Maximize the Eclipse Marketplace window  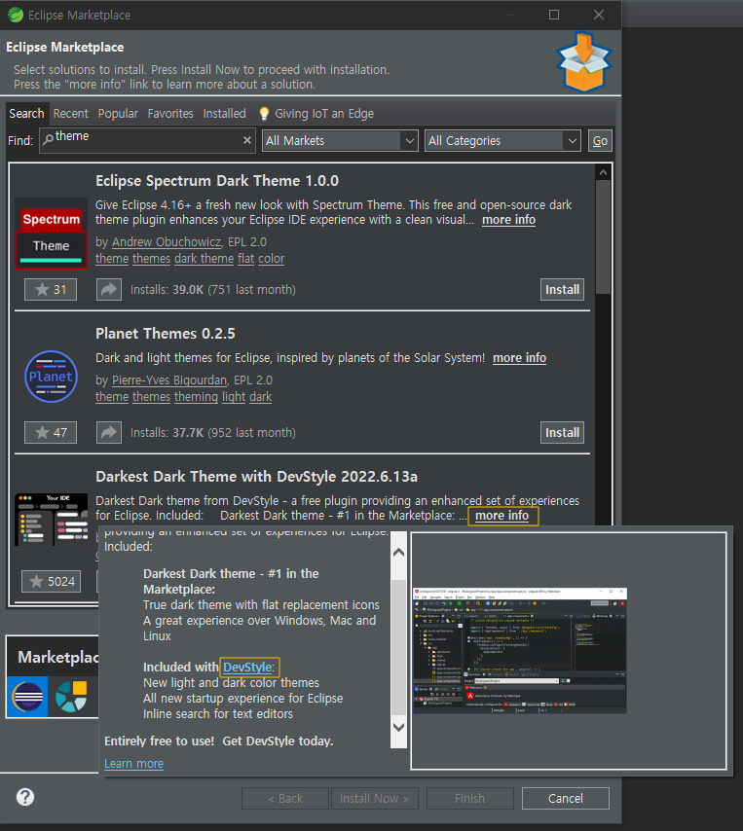coord(554,15)
